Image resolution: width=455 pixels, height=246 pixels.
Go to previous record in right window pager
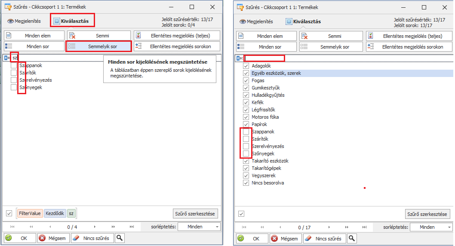pos(280,227)
